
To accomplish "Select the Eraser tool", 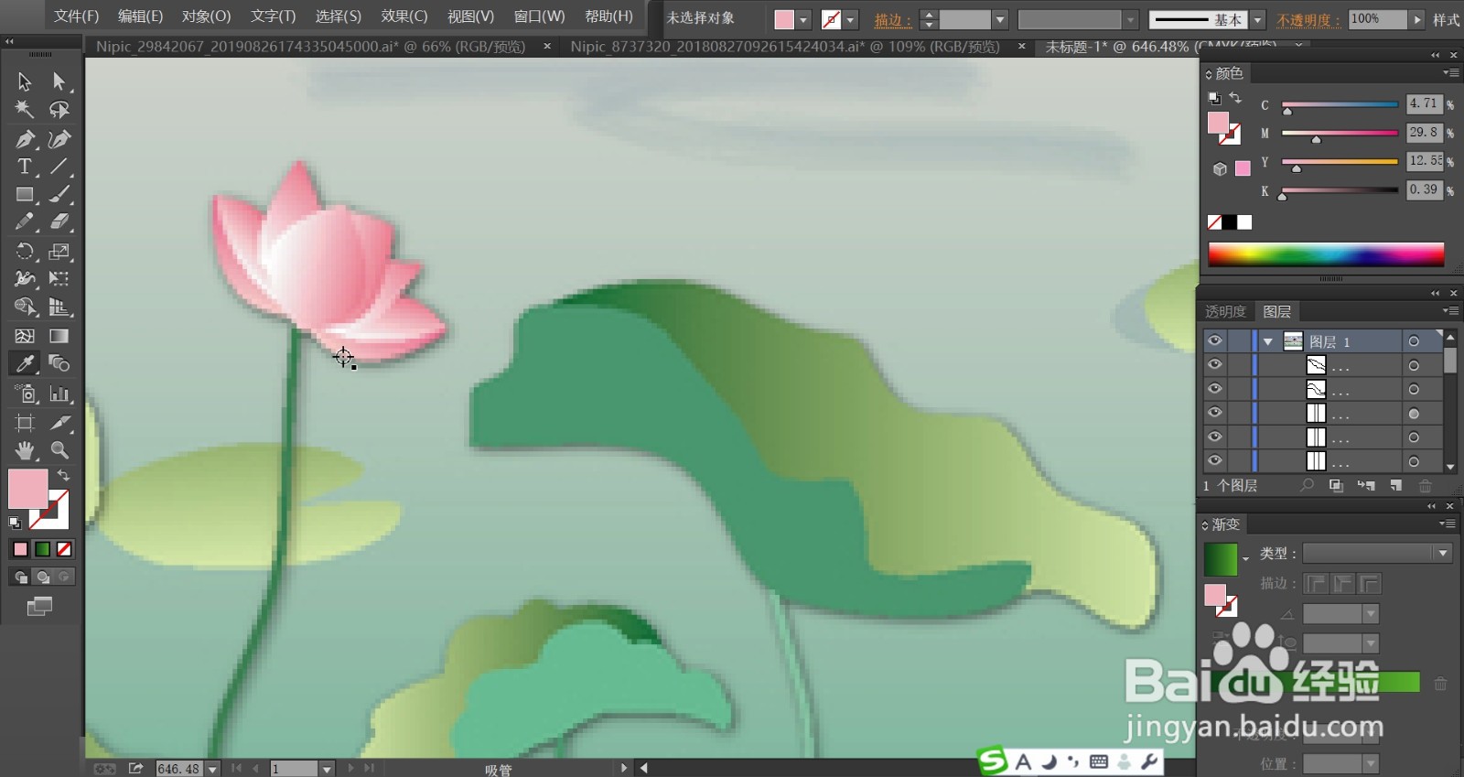I will [59, 221].
